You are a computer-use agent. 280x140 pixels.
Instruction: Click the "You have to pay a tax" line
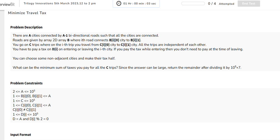pyautogui.click(x=128, y=49)
